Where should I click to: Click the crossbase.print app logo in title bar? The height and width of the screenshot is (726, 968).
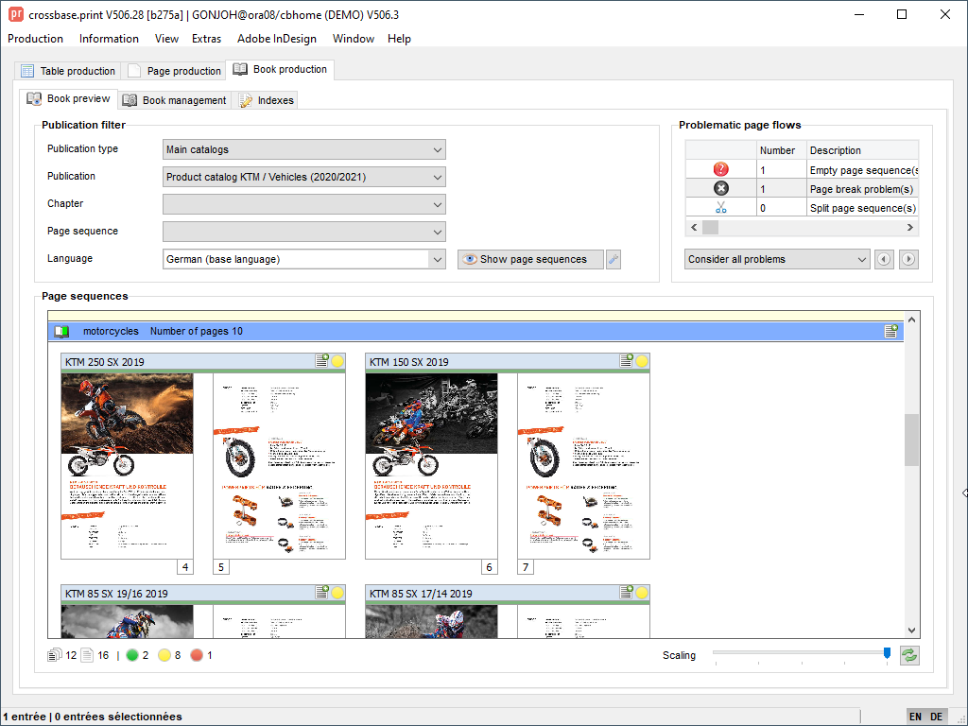(15, 14)
